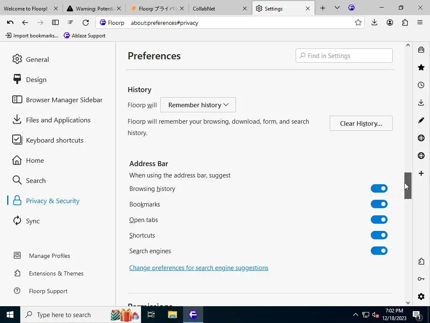Open Task View on taskbar
This screenshot has height=323, width=430.
(x=151, y=315)
